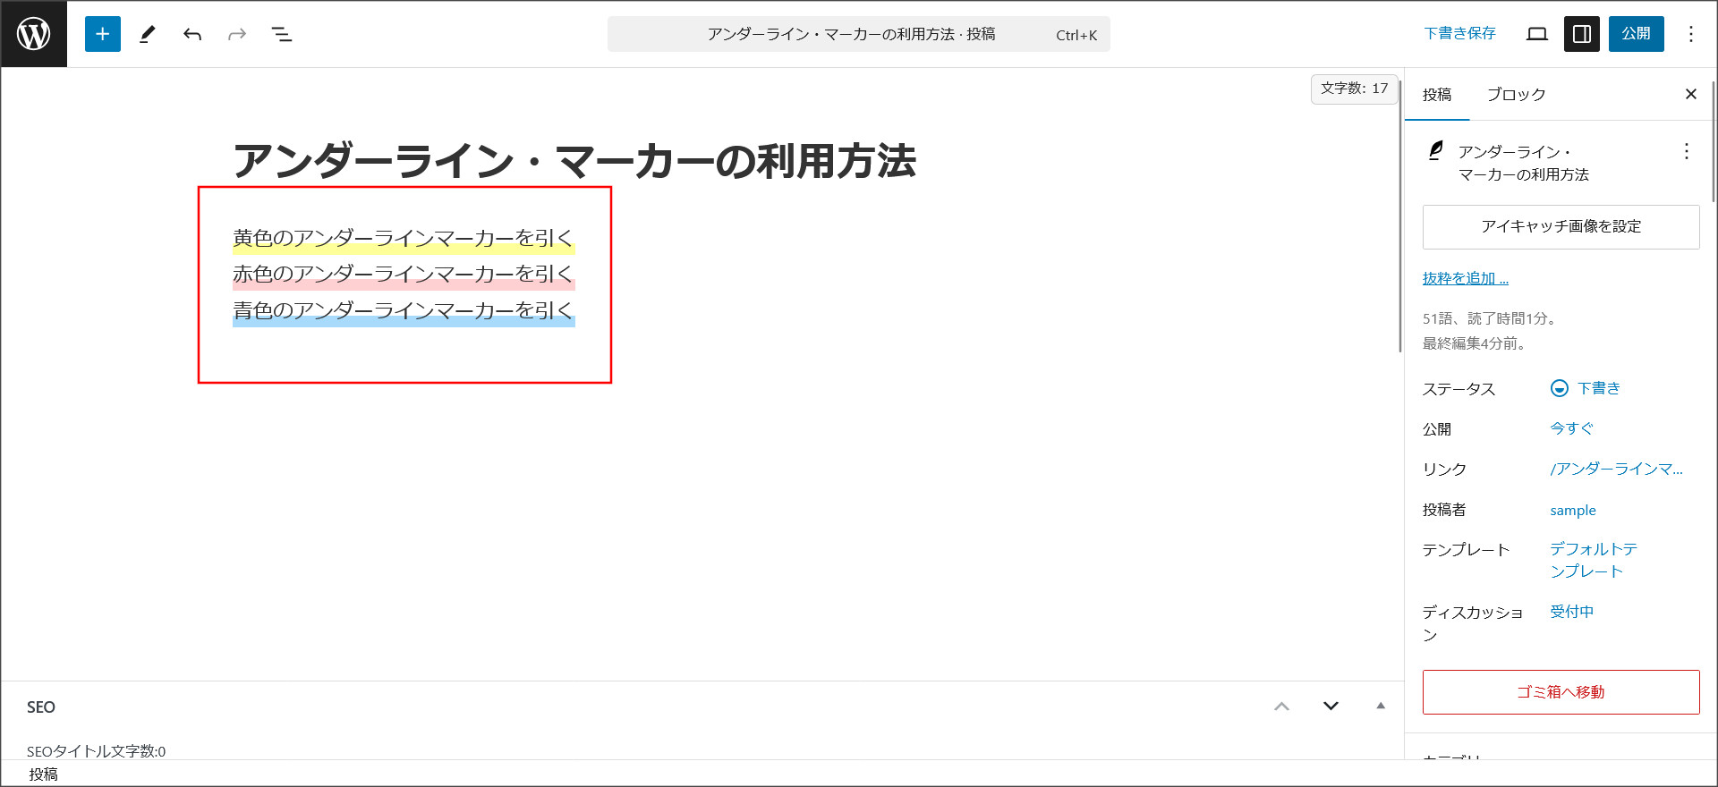Edit the permalink /アンダーラインマ...
Screen dimensions: 1718x787
coord(1616,469)
